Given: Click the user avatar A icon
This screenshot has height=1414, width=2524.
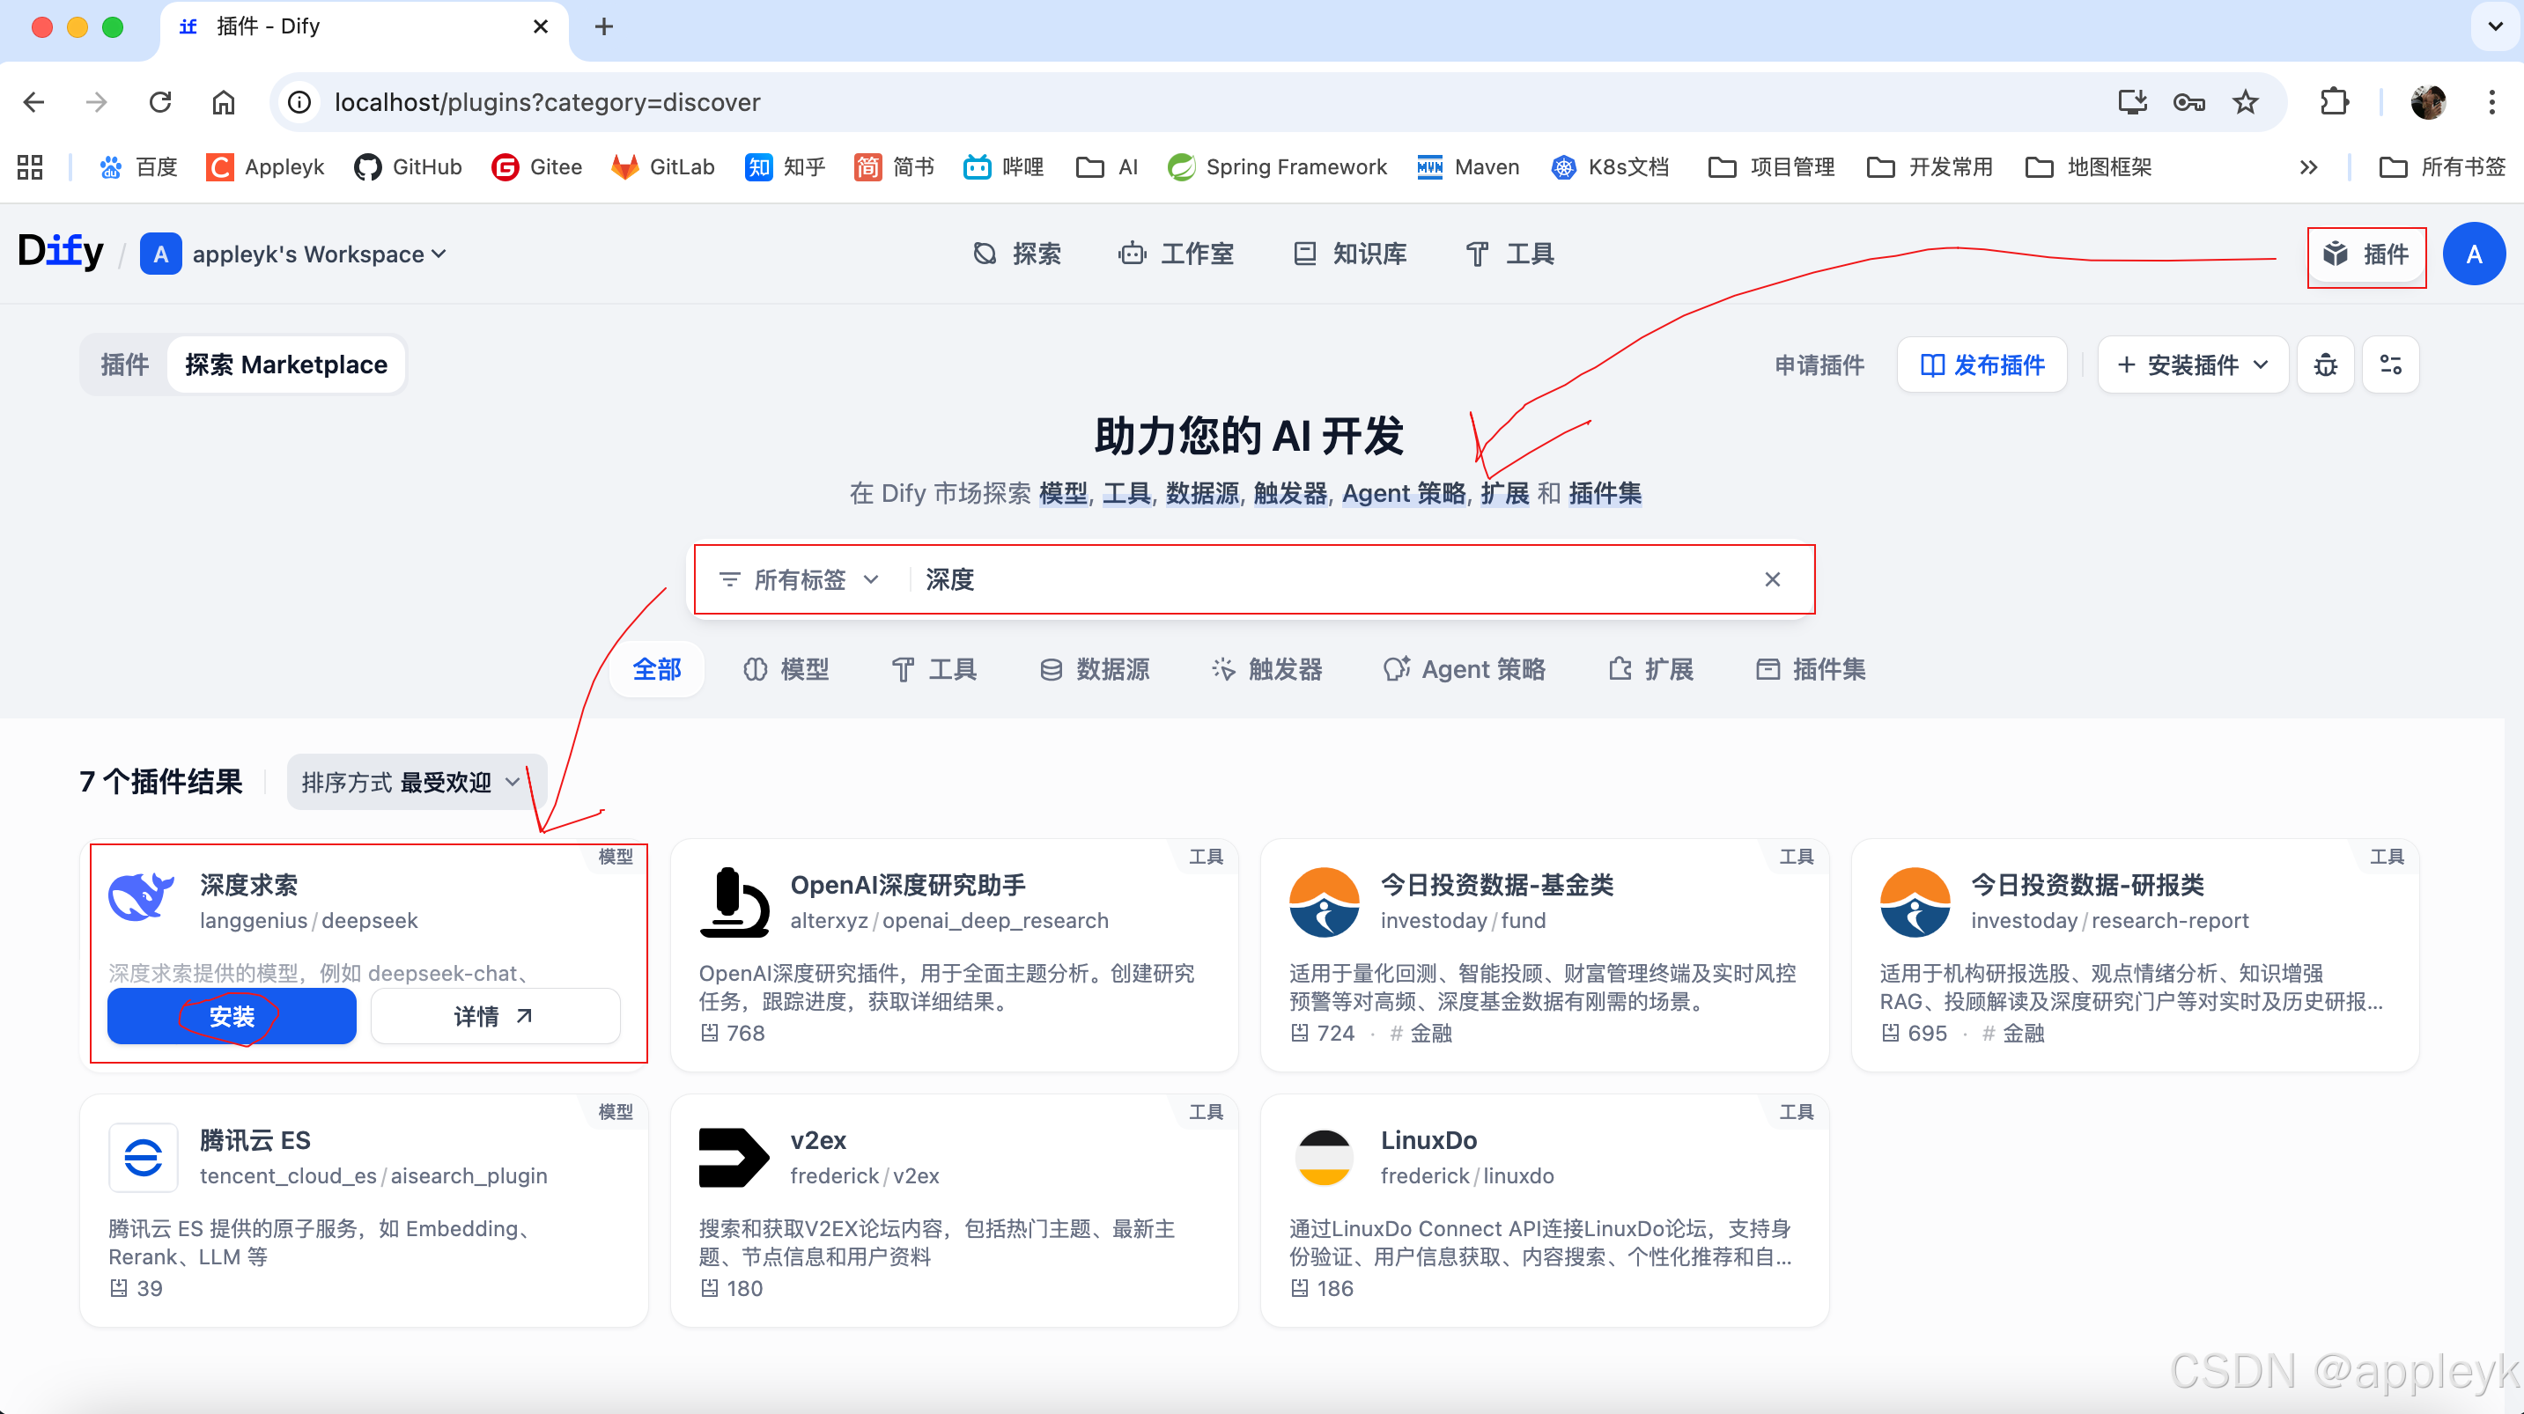Looking at the screenshot, I should click(2473, 254).
